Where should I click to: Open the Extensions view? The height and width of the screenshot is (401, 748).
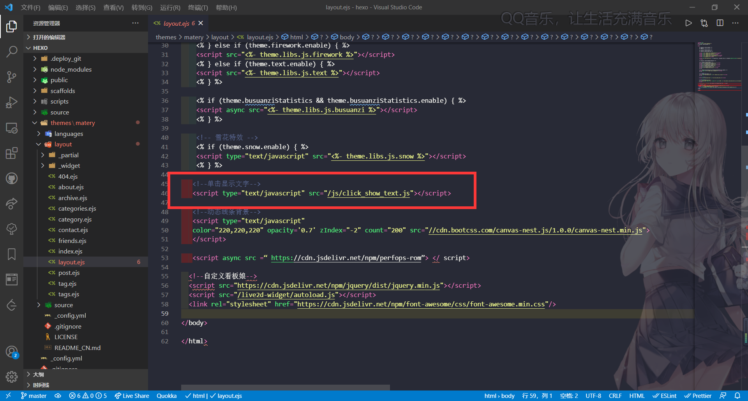tap(12, 153)
